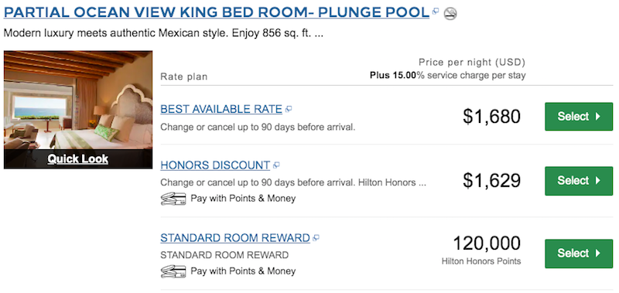The width and height of the screenshot is (619, 293).
Task: Click Pay with Points & Money under Honors Discount
Action: pyautogui.click(x=243, y=199)
